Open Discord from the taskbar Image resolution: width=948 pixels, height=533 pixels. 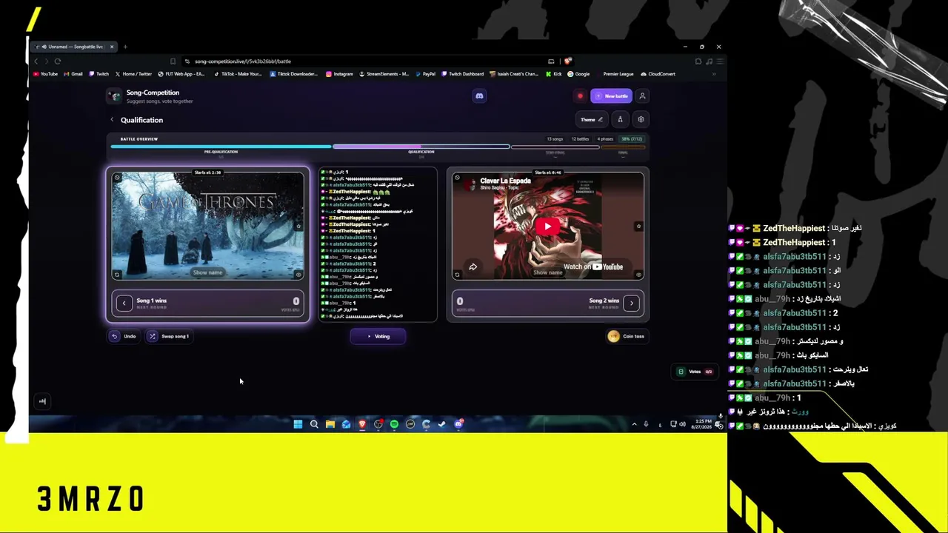pos(458,424)
